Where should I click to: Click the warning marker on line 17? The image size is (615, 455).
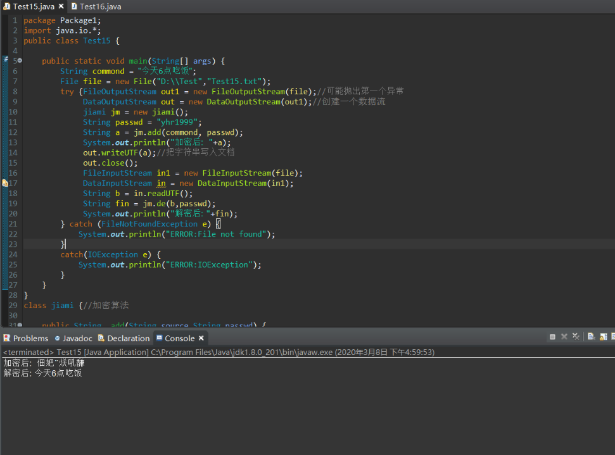[x=5, y=183]
